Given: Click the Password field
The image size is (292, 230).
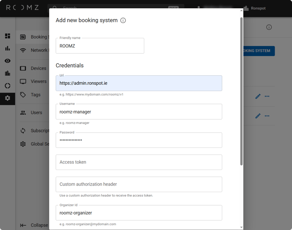Looking at the screenshot, I should click(x=139, y=140).
